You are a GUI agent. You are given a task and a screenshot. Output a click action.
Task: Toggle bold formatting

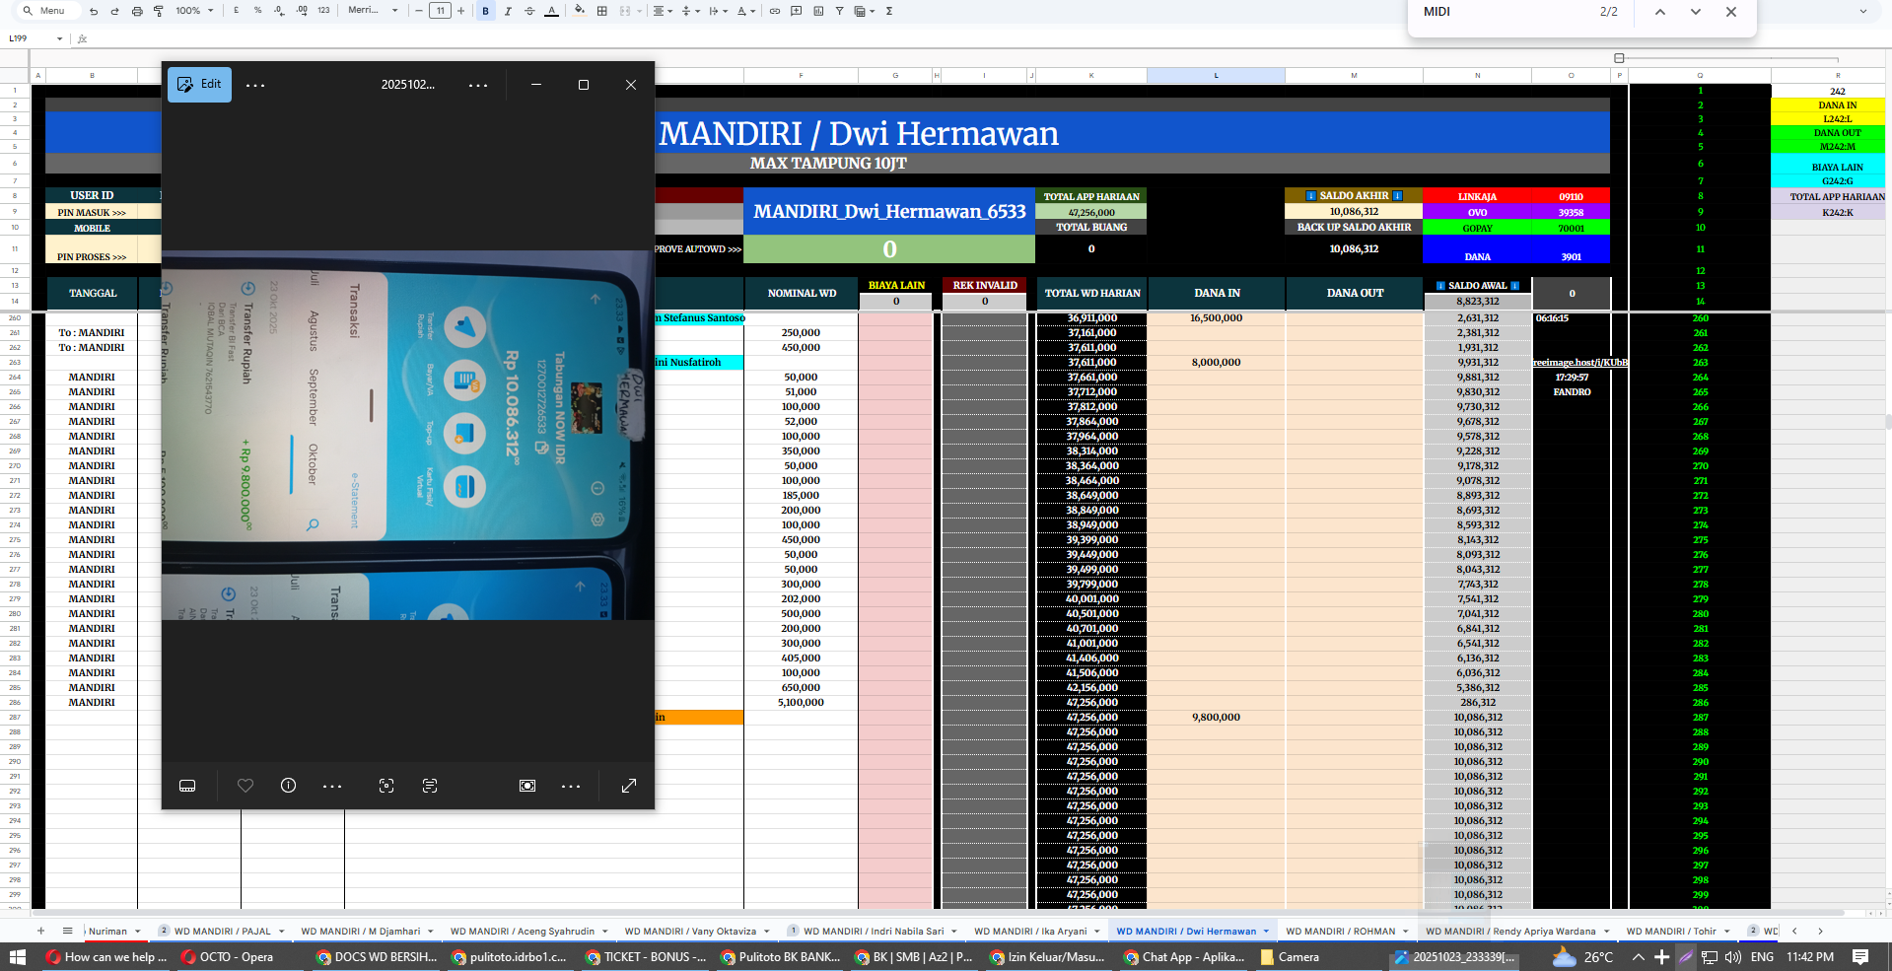pos(485,11)
